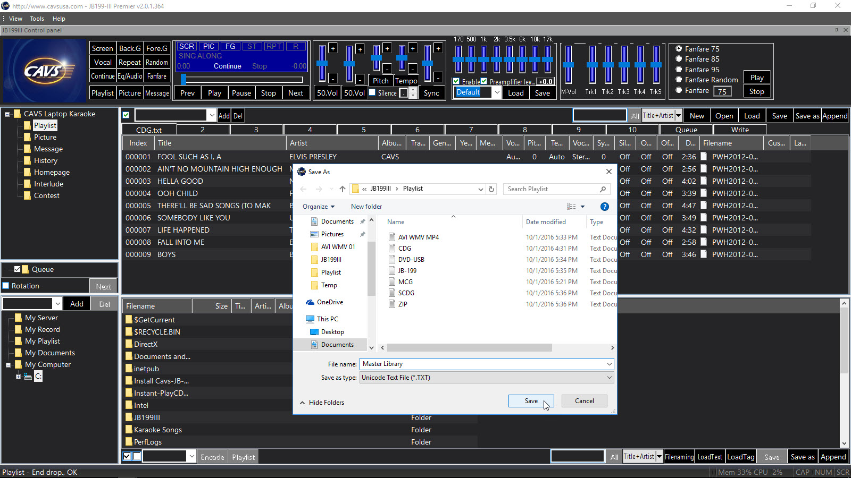The height and width of the screenshot is (478, 851).
Task: Select This PC in navigation pane
Action: [322, 319]
